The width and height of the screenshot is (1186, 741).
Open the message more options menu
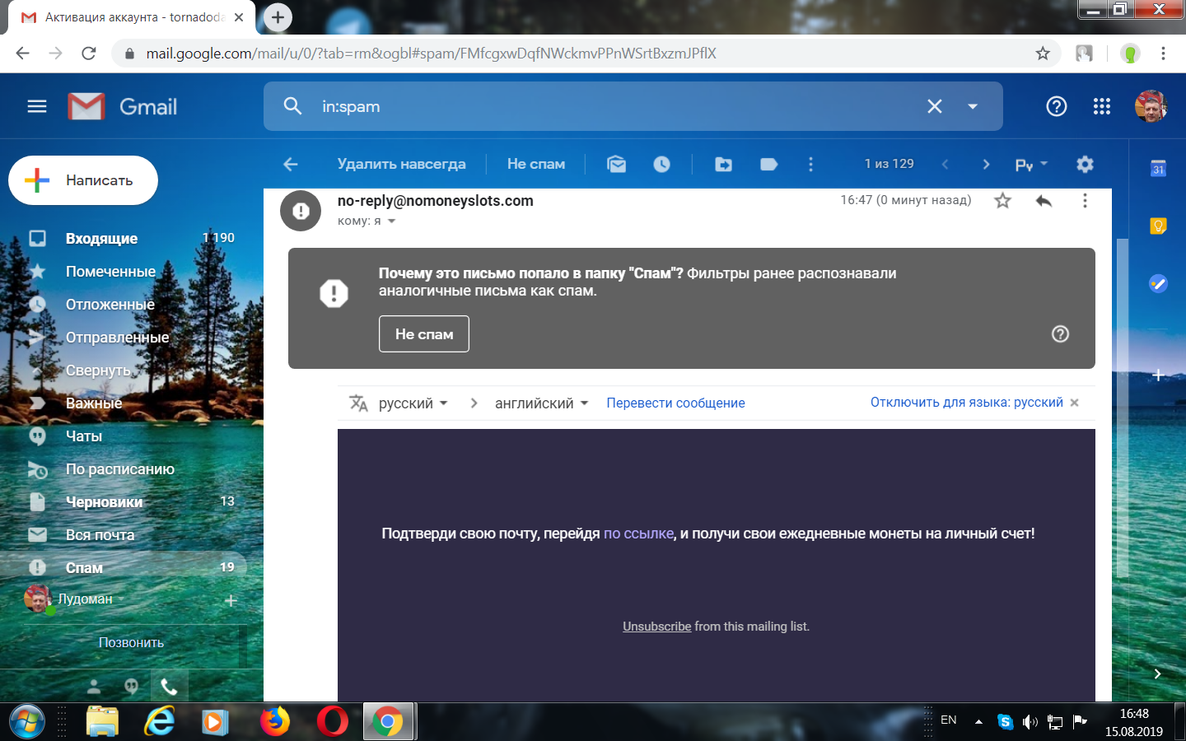[1085, 200]
